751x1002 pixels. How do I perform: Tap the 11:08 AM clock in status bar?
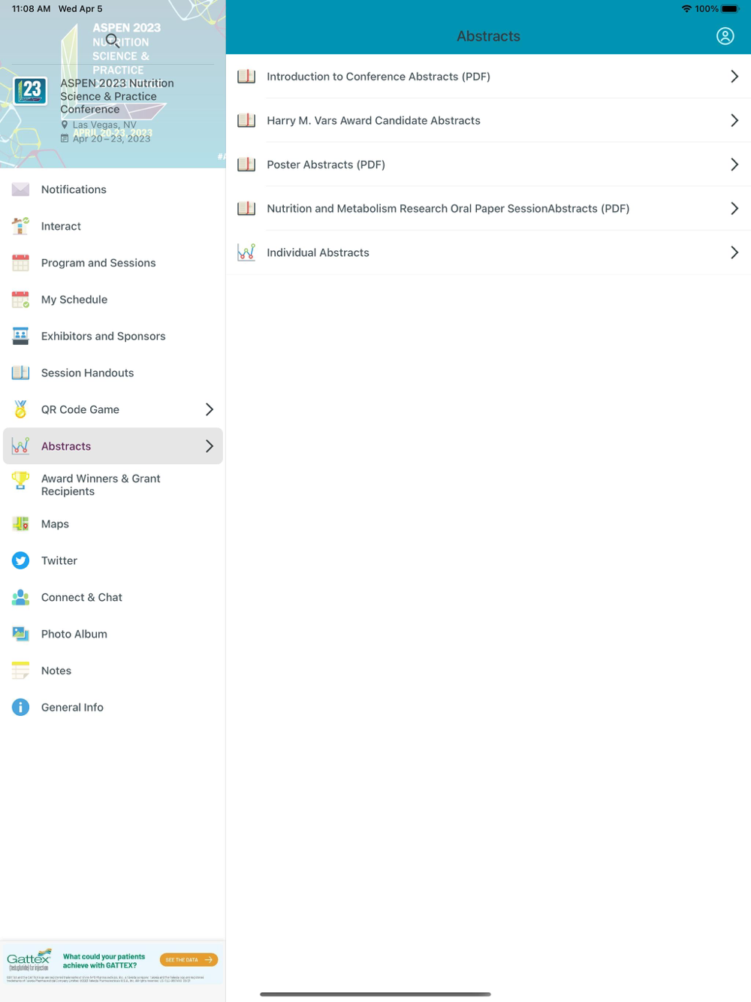coord(31,9)
